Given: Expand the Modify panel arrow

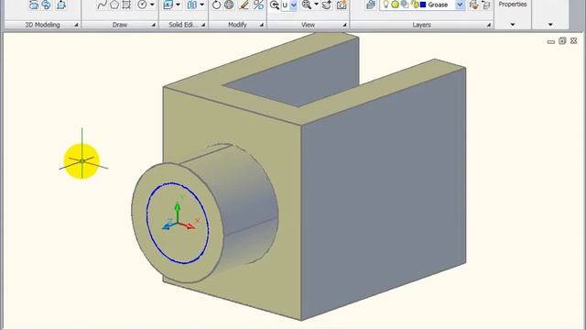Looking at the screenshot, I should pyautogui.click(x=262, y=25).
